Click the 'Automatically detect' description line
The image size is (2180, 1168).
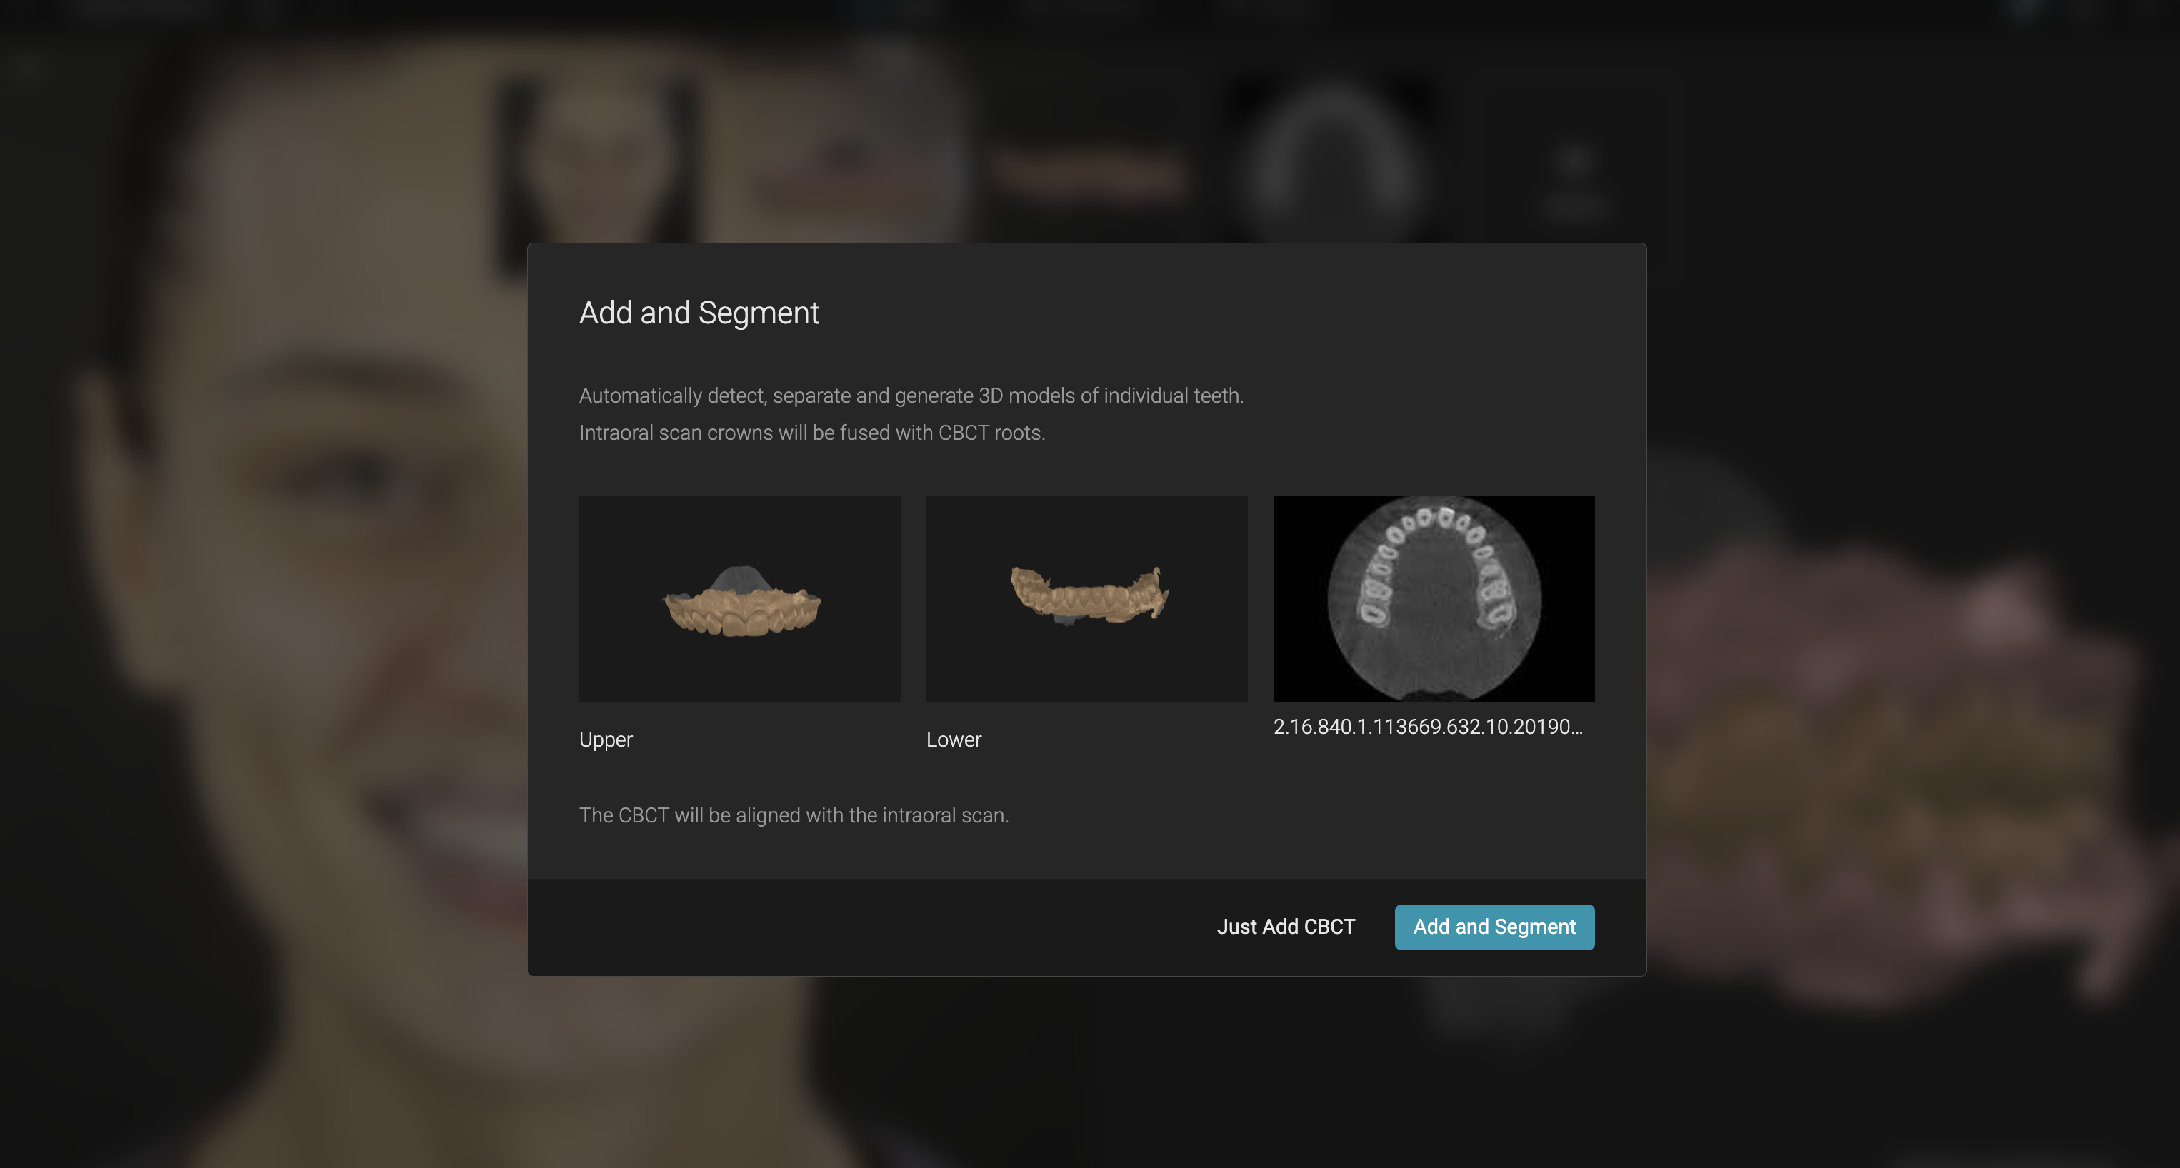pyautogui.click(x=911, y=396)
